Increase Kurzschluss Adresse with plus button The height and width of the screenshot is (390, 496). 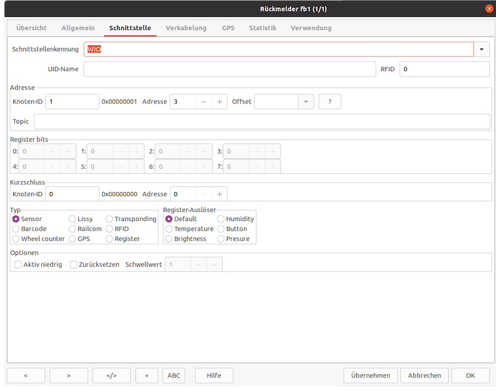coord(219,194)
